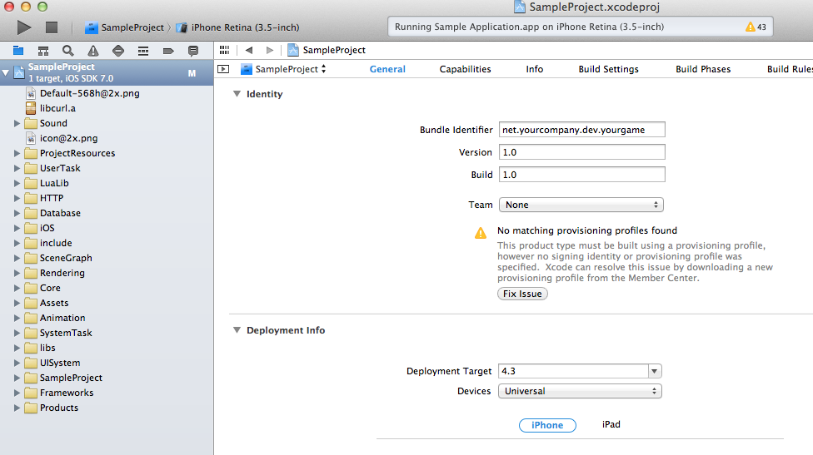This screenshot has width=813, height=455.
Task: Collapse the Identity section
Action: (x=237, y=94)
